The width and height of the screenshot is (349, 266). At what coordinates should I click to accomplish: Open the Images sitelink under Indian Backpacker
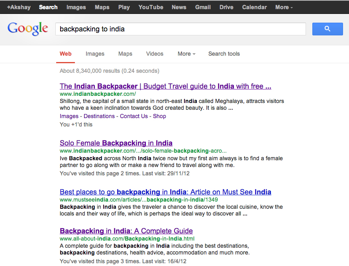69,116
